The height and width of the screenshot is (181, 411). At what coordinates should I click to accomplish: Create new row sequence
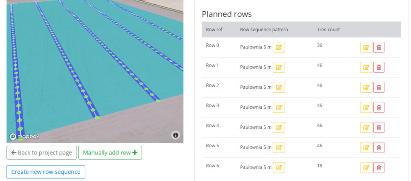46,172
